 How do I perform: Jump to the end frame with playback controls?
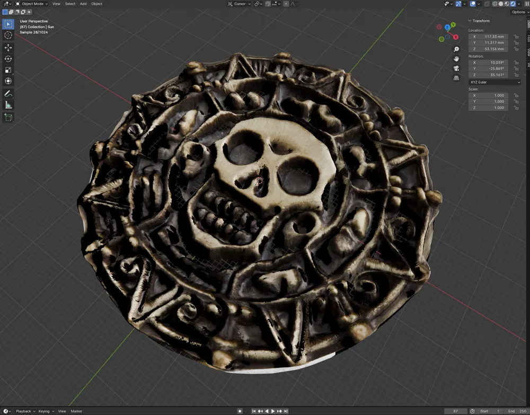point(286,411)
